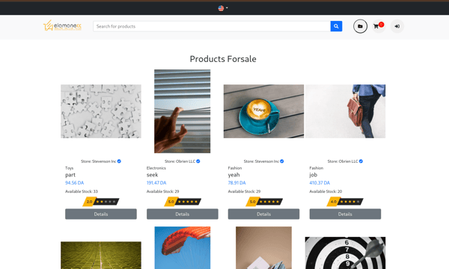Click the Toys category label
The width and height of the screenshot is (449, 269).
(x=70, y=168)
